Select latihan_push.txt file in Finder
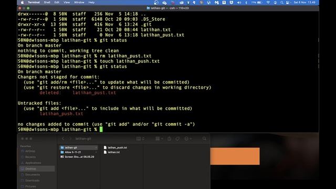The width and height of the screenshot is (336, 189). (x=115, y=148)
